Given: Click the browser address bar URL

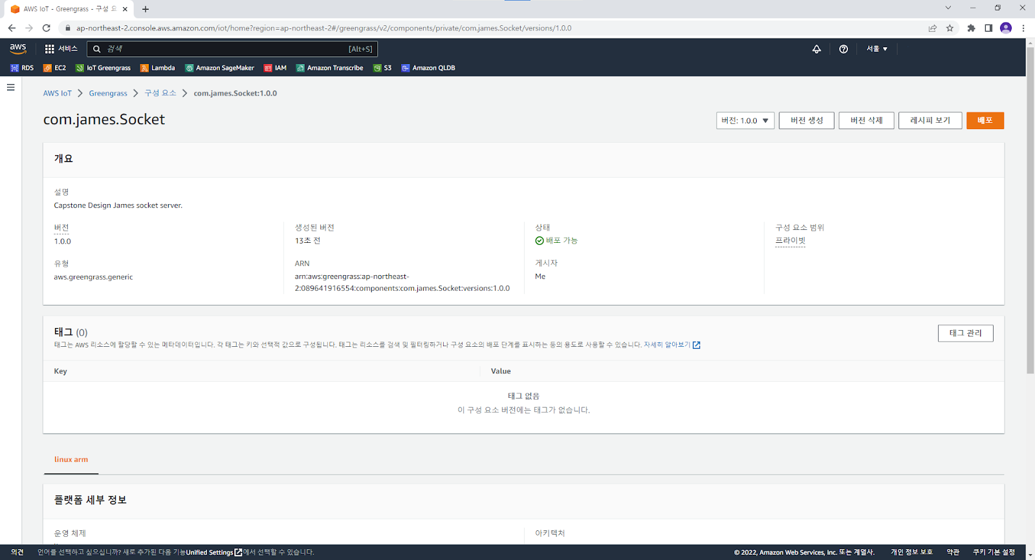Looking at the screenshot, I should click(323, 28).
